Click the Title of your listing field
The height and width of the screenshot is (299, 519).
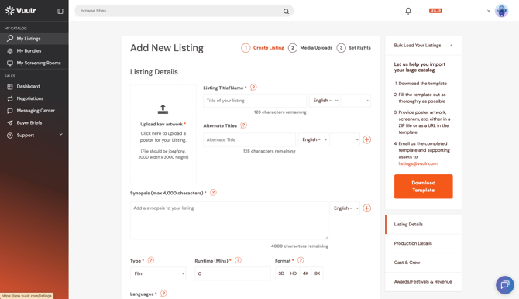pyautogui.click(x=255, y=101)
